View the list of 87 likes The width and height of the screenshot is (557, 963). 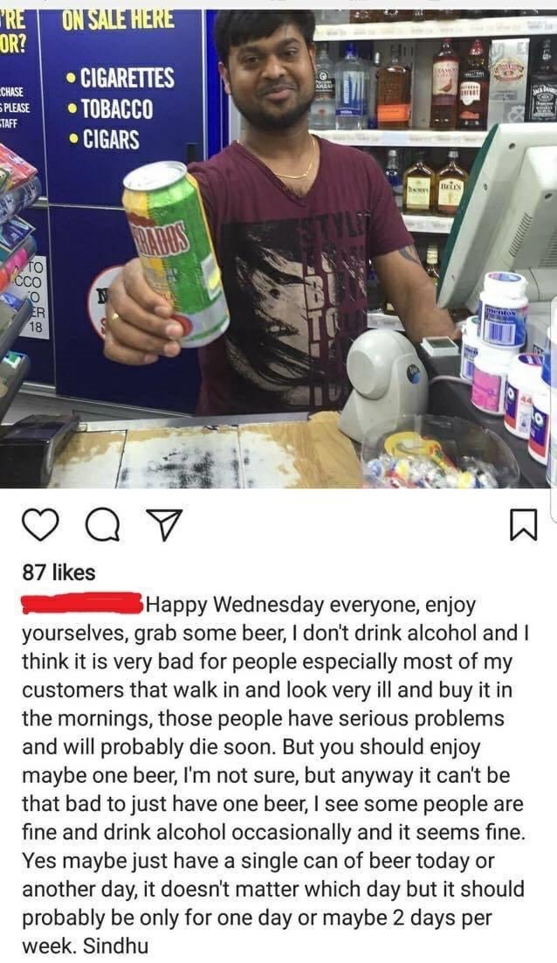58,572
